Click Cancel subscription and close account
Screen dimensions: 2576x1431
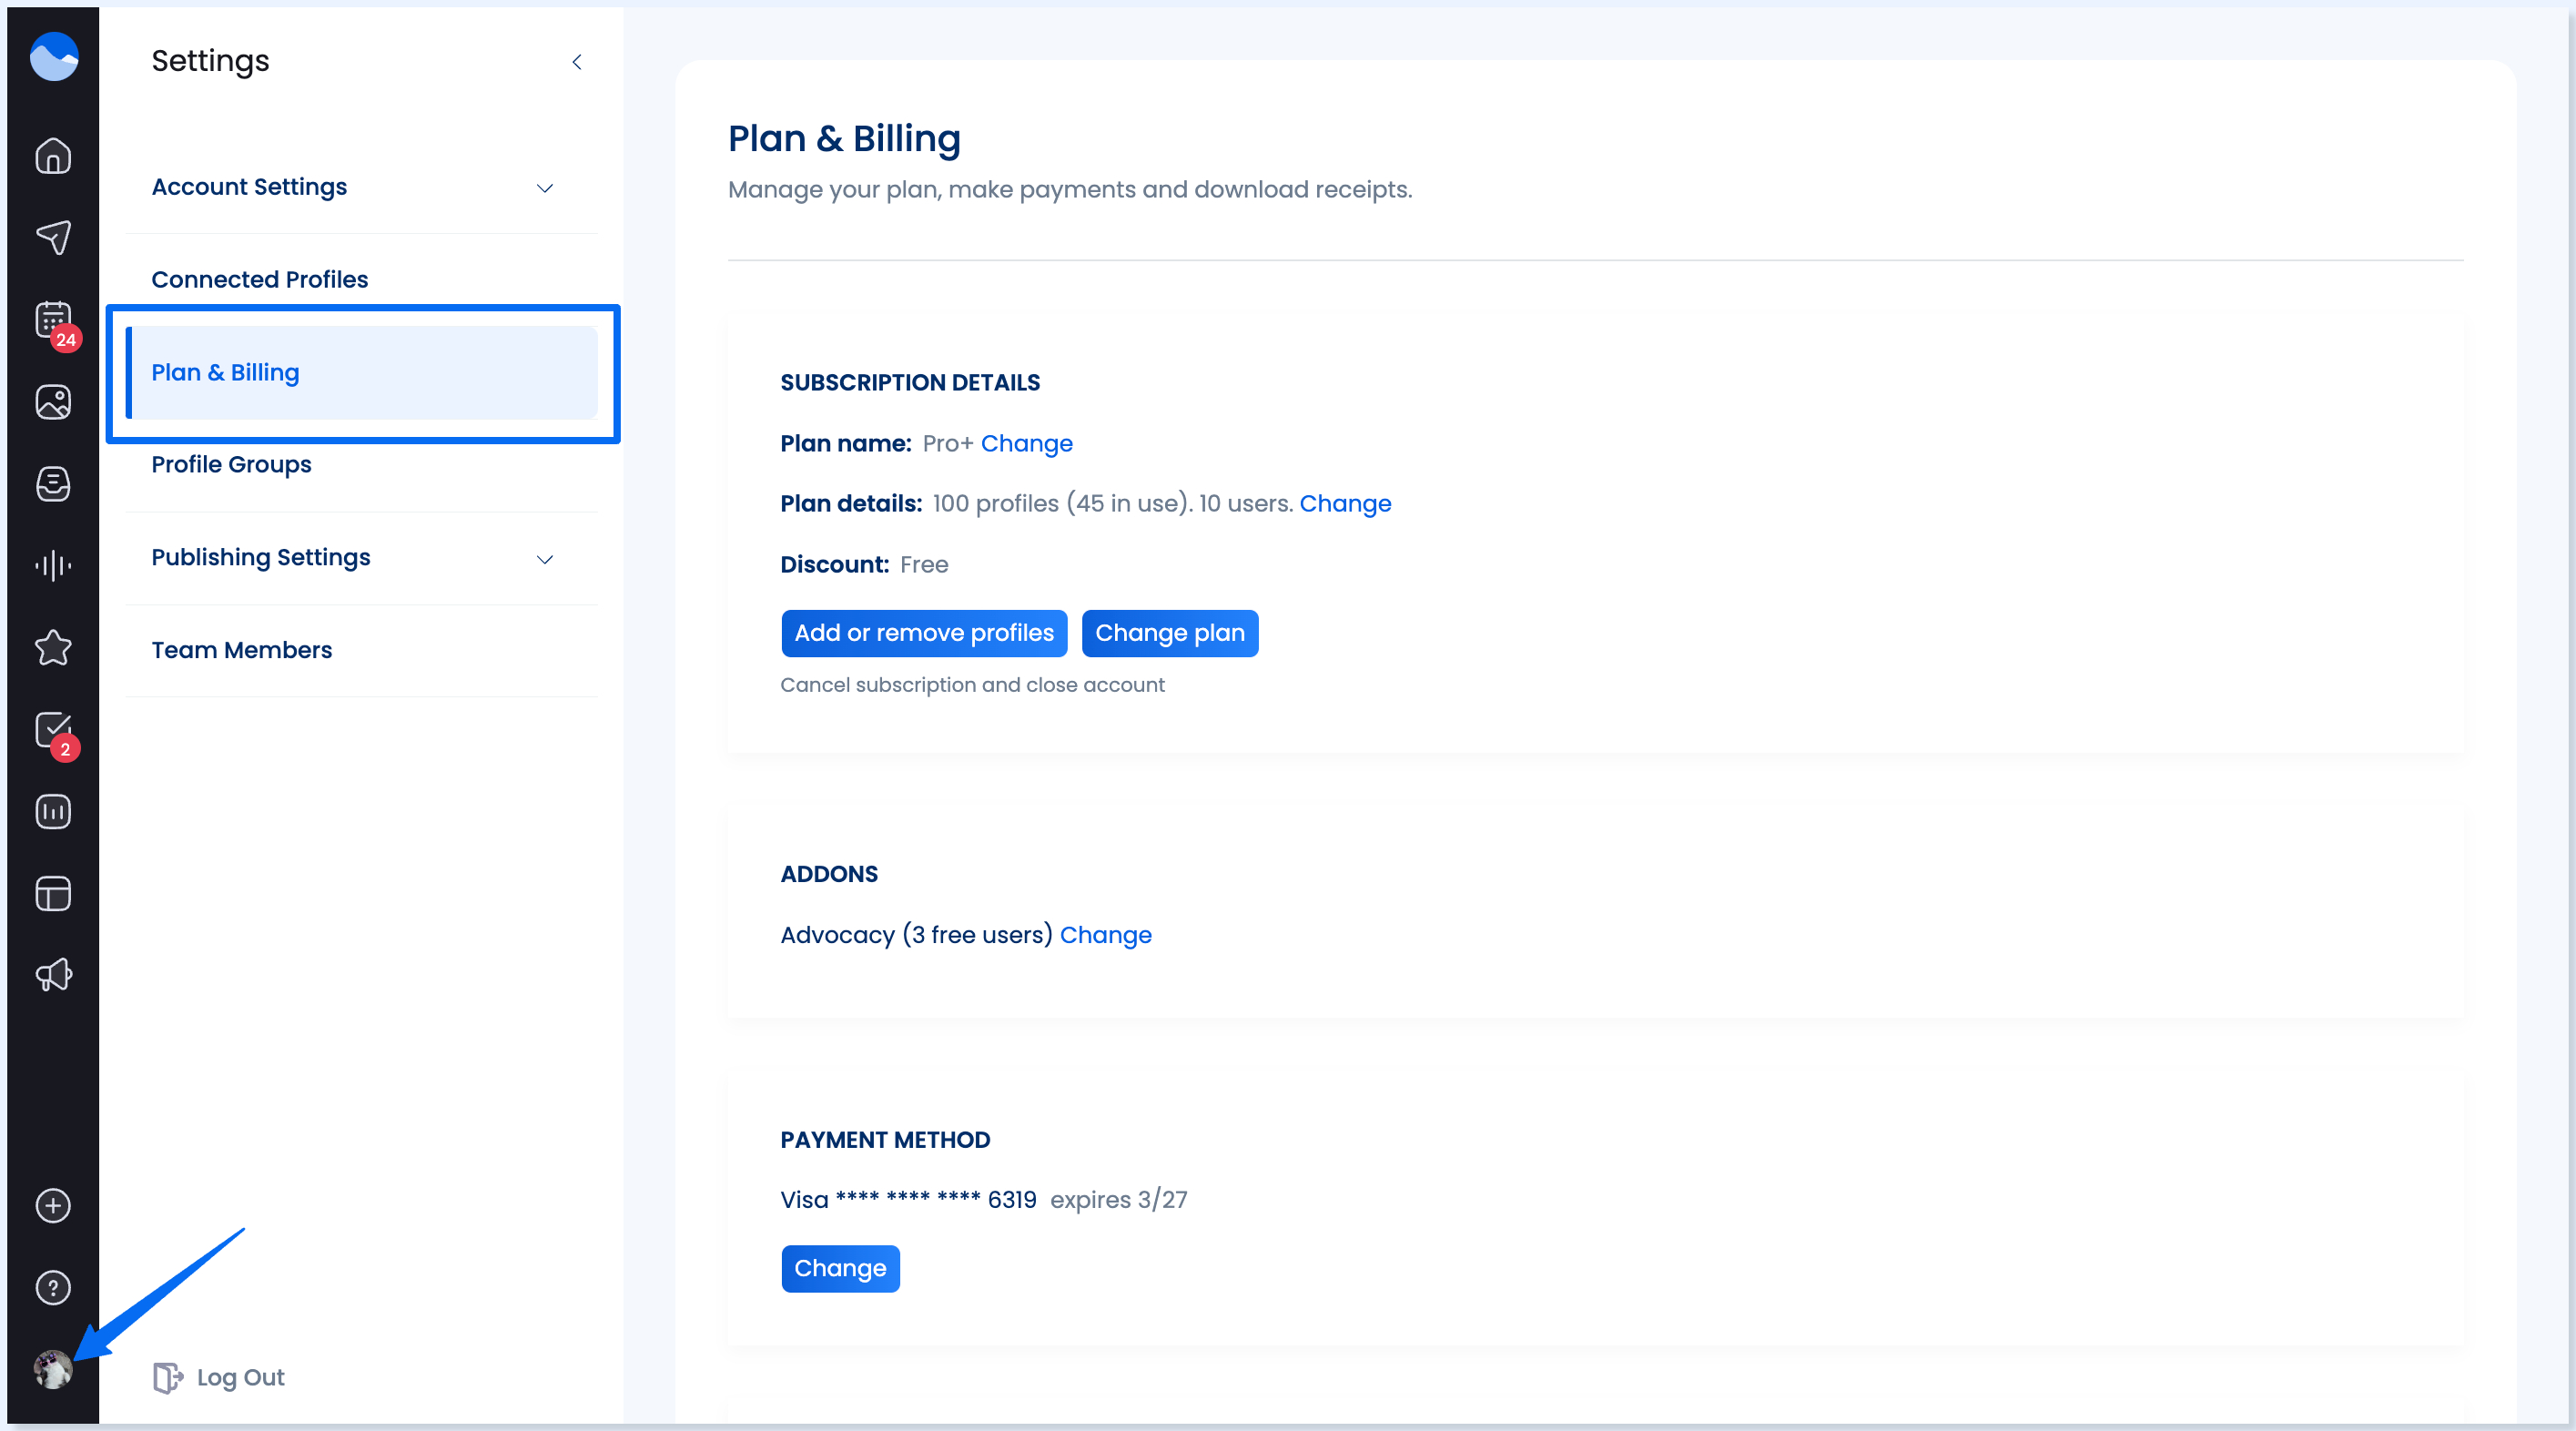coord(972,685)
